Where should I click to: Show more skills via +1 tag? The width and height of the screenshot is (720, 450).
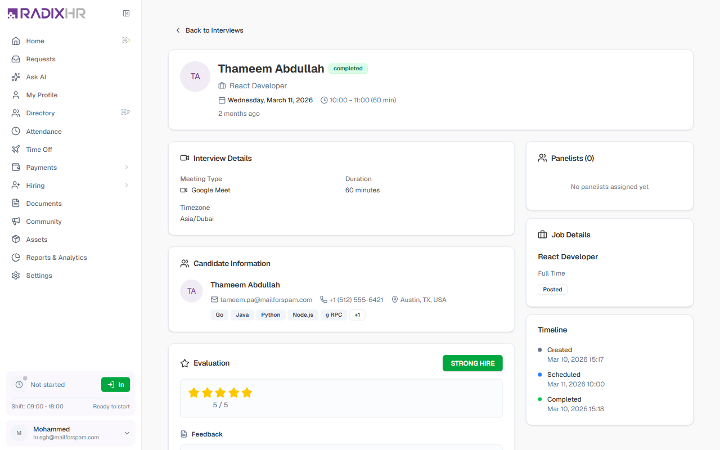pos(357,315)
